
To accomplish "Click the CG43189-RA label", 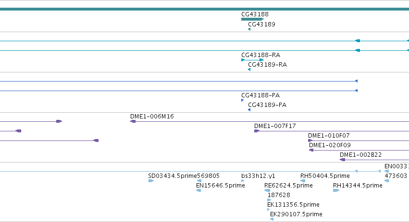I will [267, 65].
